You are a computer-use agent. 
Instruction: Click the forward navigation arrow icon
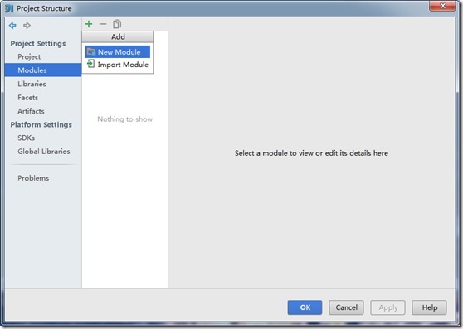pyautogui.click(x=27, y=26)
